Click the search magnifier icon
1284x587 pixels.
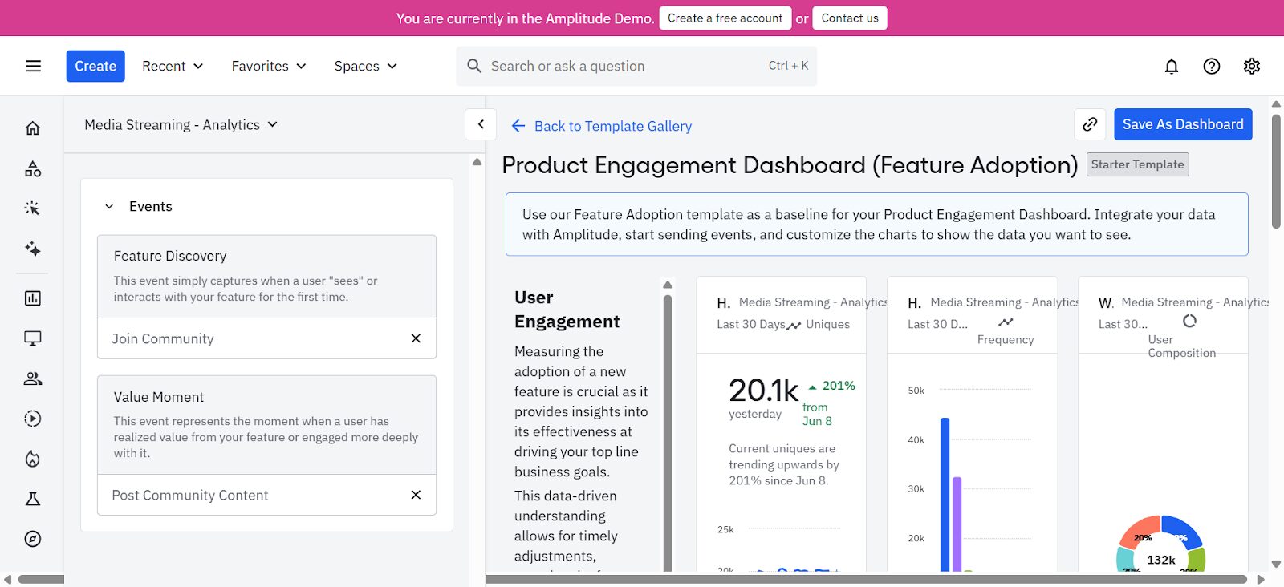(474, 66)
